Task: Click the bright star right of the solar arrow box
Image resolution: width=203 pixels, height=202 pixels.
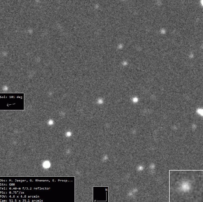Action: tap(51, 122)
